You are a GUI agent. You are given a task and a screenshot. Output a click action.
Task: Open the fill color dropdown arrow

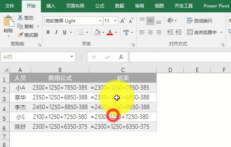tap(103, 32)
